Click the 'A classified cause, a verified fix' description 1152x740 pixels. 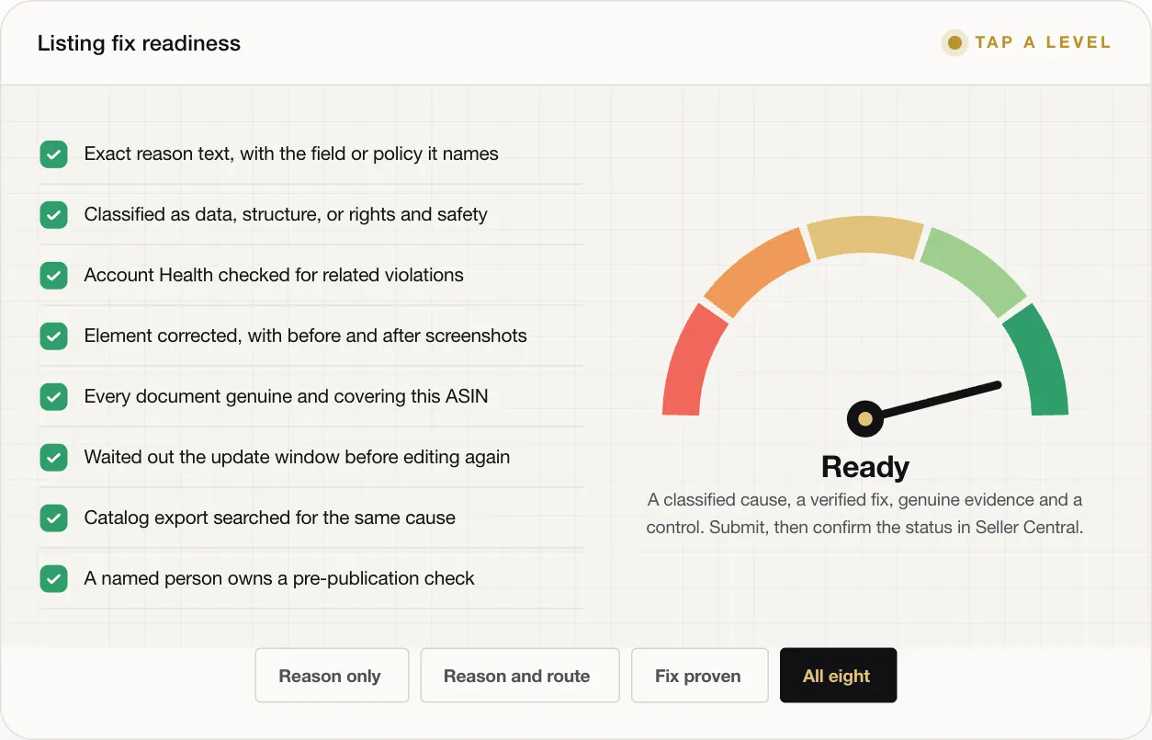tap(865, 515)
